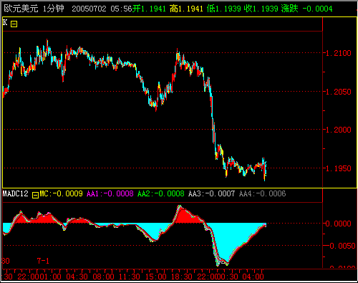The image size is (358, 283).
Task: Click the close price 收1.1939
Action: click(x=261, y=9)
